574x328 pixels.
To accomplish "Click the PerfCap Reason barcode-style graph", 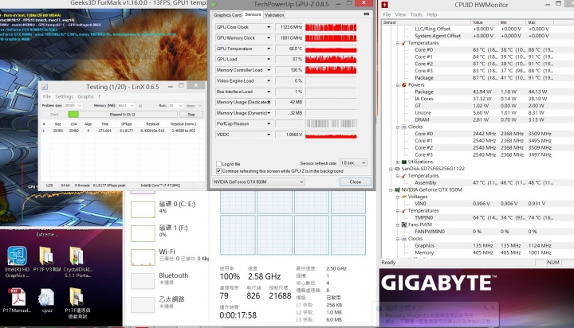I will tap(331, 123).
